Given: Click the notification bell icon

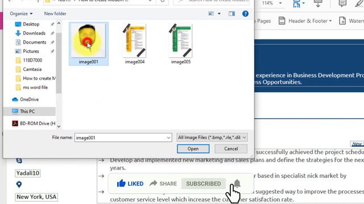Looking at the screenshot, I should point(237,183).
